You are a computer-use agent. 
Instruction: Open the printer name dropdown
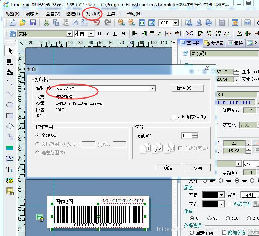[152, 88]
